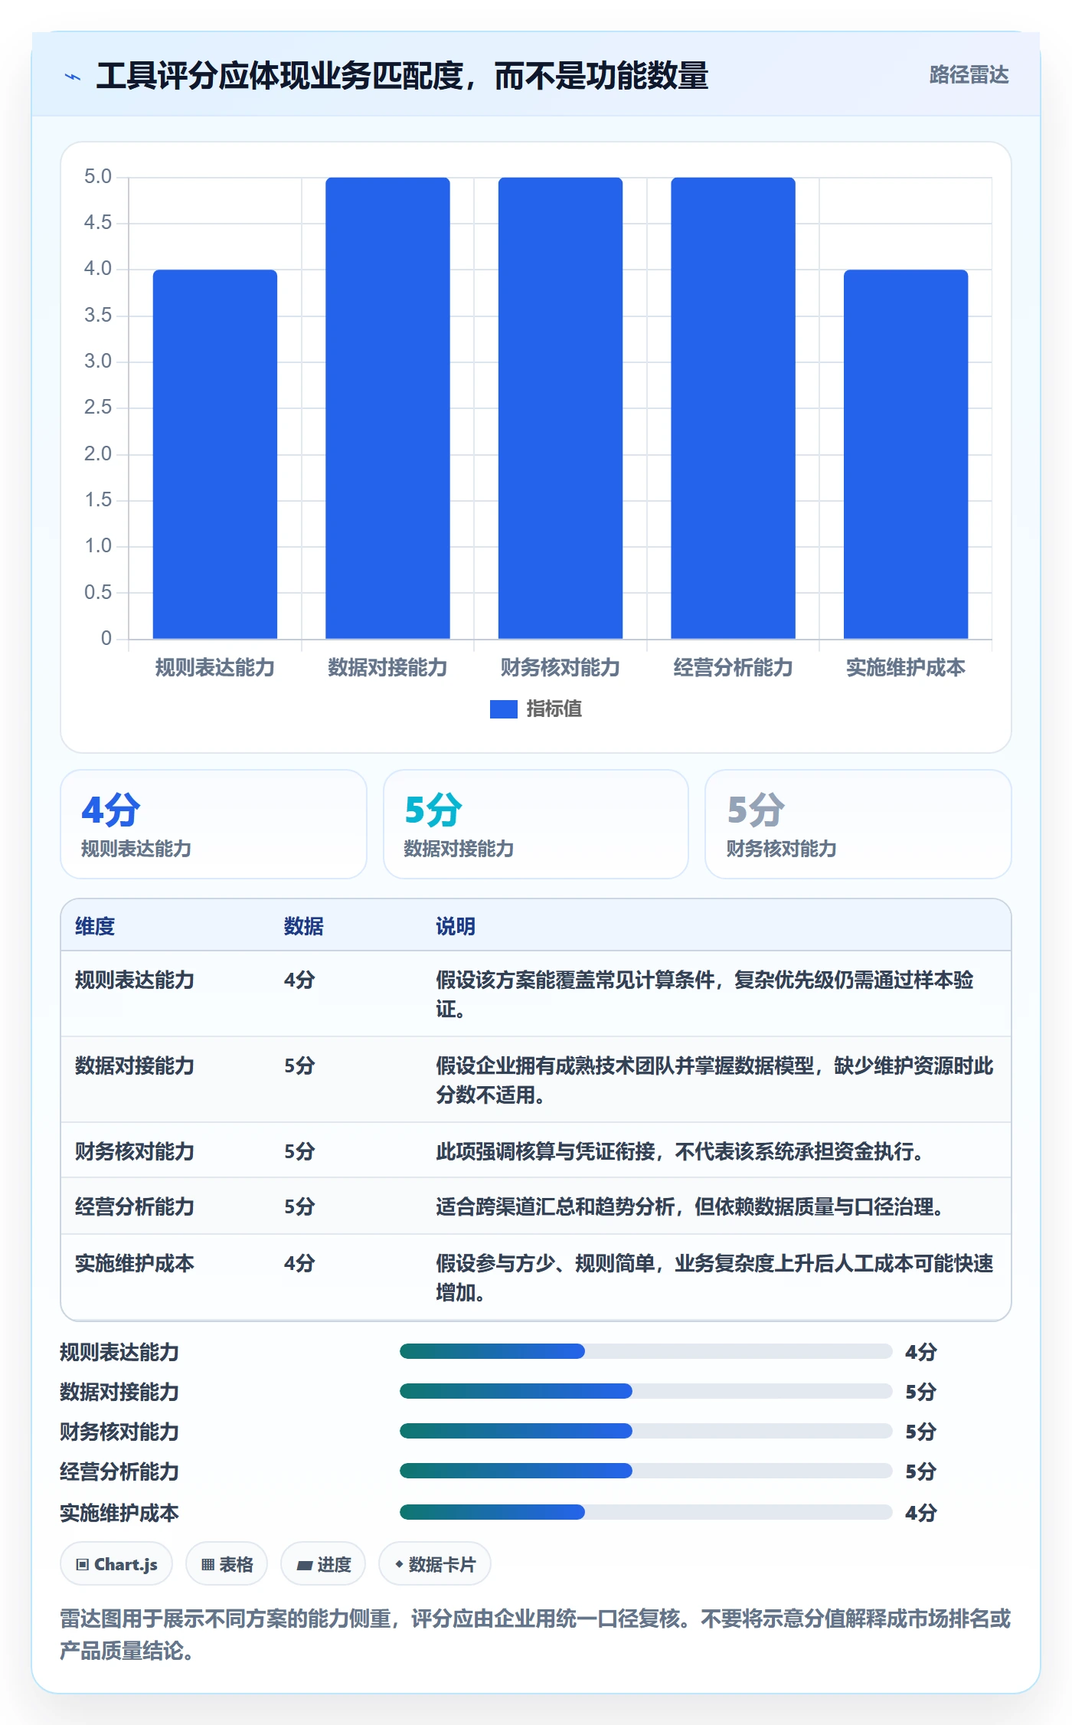The image size is (1072, 1725).
Task: Click the 数据对接能力 bar in chart
Action: (x=387, y=408)
